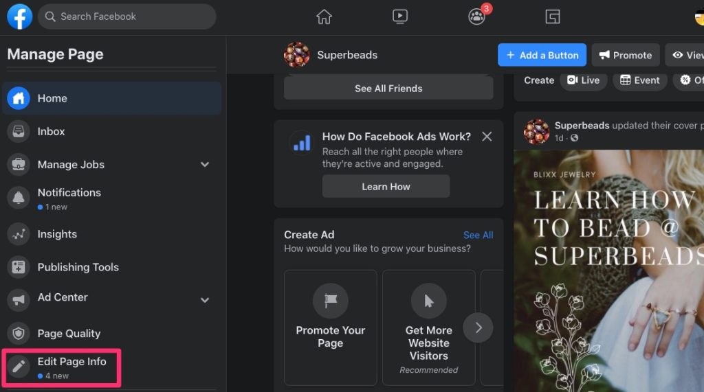Image resolution: width=704 pixels, height=392 pixels.
Task: Open the Watch video icon in top bar
Action: coord(399,17)
